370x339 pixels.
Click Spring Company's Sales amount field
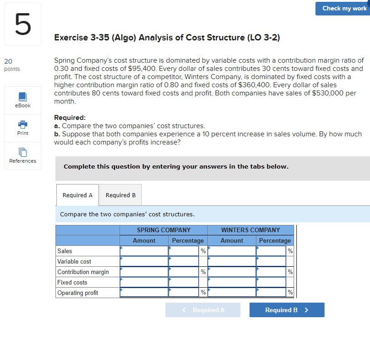coord(143,250)
